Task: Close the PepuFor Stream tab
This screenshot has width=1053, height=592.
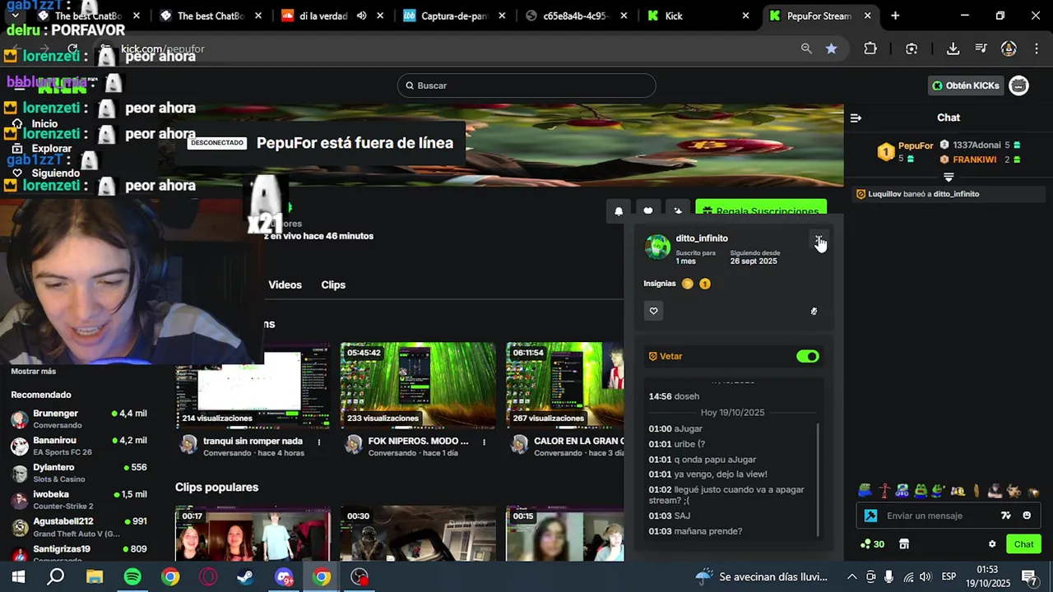Action: [x=867, y=16]
